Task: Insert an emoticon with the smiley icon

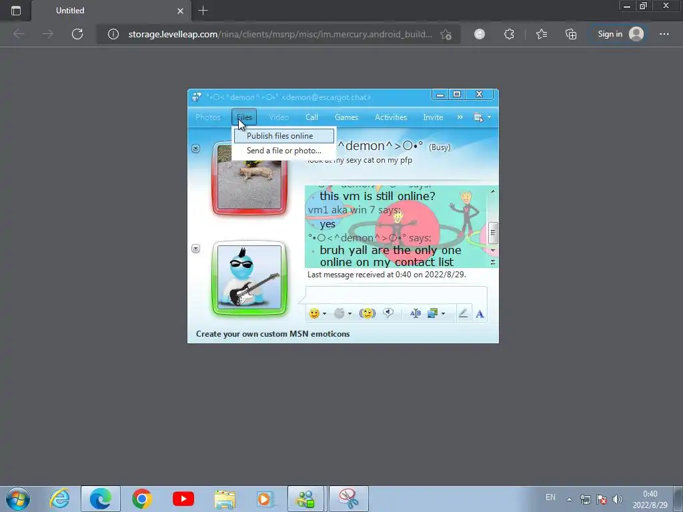Action: pyautogui.click(x=313, y=313)
